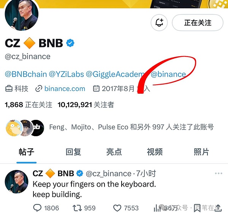Switch to the 照片 photos tab
Viewport: 228px width, 217px height.
tap(201, 152)
